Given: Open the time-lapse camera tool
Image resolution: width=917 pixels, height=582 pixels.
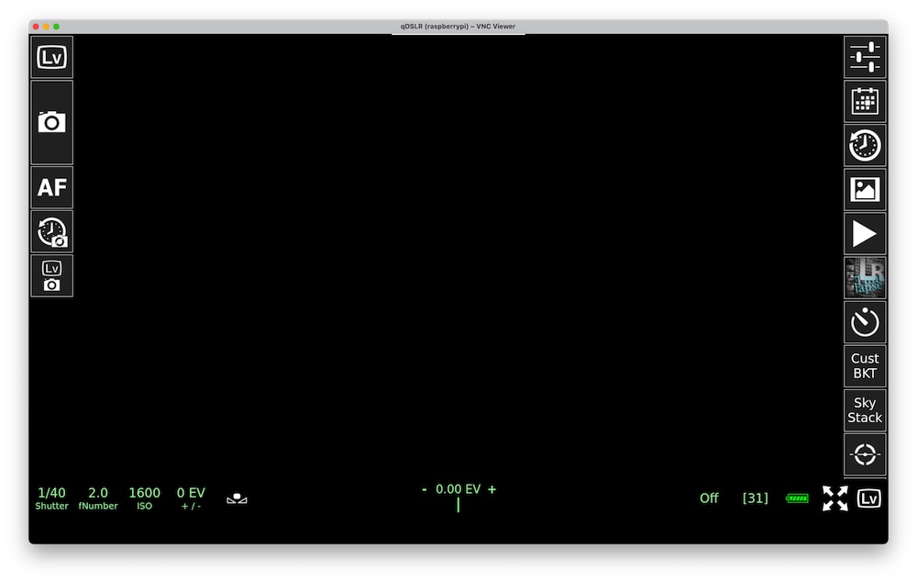Looking at the screenshot, I should point(51,231).
